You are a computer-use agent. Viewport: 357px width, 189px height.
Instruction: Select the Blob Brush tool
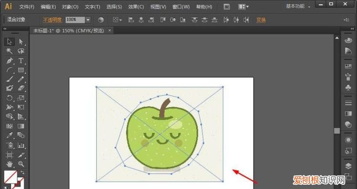pyautogui.click(x=10, y=88)
